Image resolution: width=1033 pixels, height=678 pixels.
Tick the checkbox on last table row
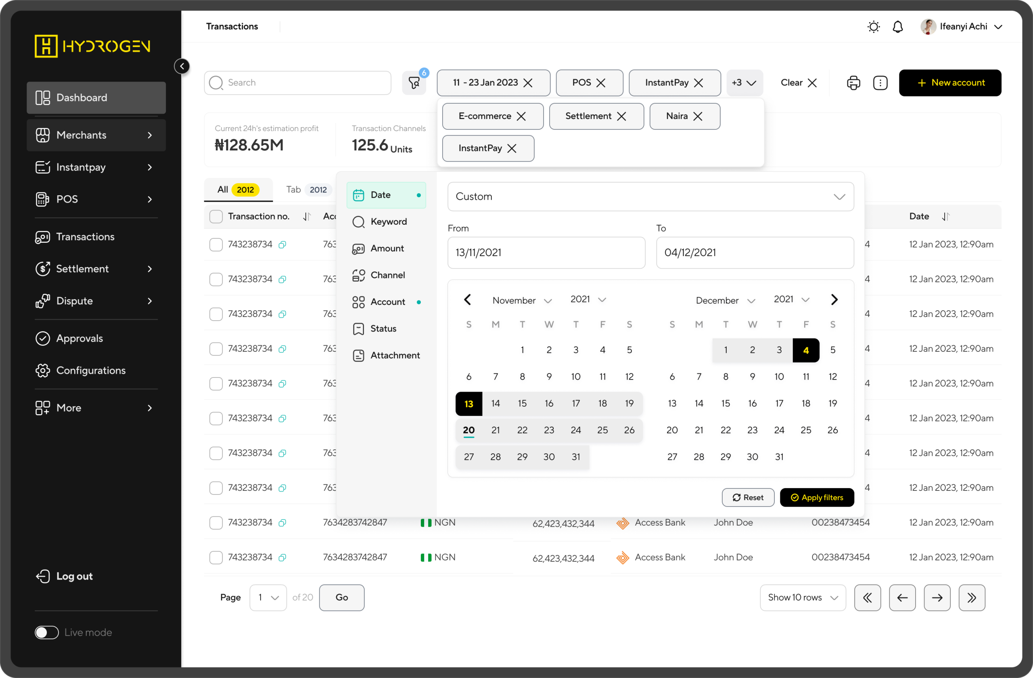click(x=216, y=557)
